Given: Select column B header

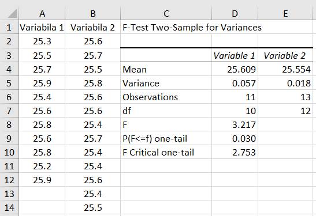Looking at the screenshot, I should 93,14.
